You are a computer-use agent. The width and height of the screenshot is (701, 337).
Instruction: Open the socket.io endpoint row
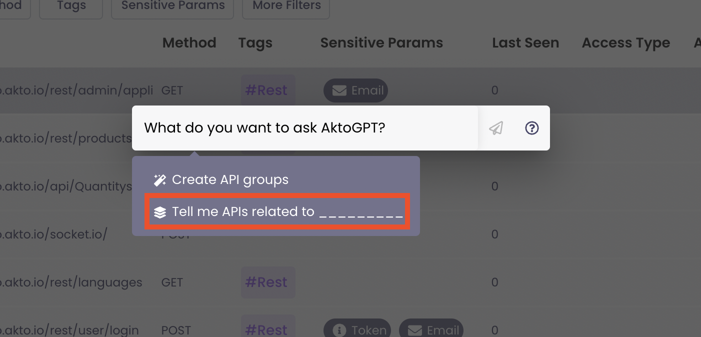(x=52, y=234)
